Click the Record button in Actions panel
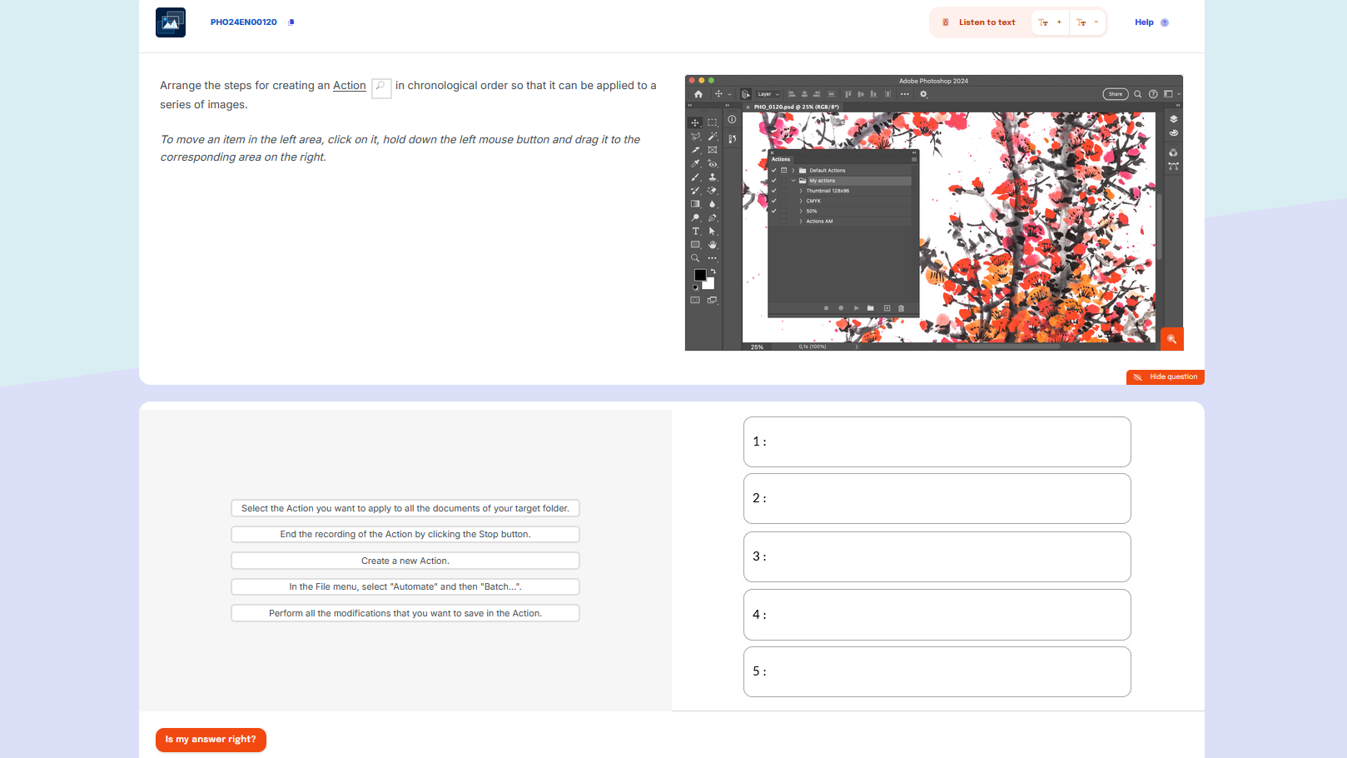Image resolution: width=1347 pixels, height=758 pixels. (x=841, y=308)
